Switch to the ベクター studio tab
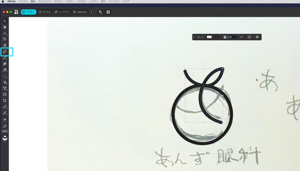300x171 pixels. (28, 12)
